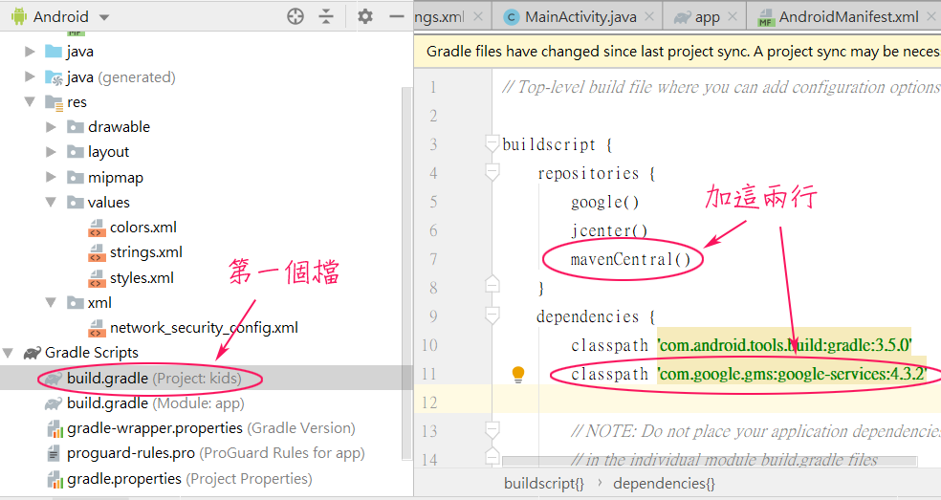
Task: Hide the project panel with minus icon
Action: point(397,16)
